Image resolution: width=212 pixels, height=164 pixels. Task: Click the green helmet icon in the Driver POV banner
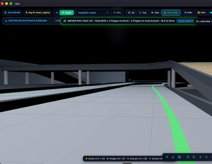pyautogui.click(x=65, y=21)
